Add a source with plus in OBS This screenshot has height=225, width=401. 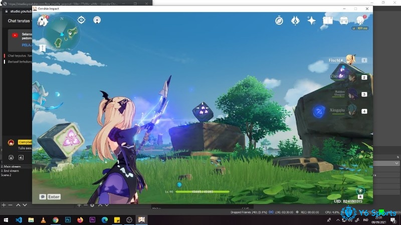[79, 205]
